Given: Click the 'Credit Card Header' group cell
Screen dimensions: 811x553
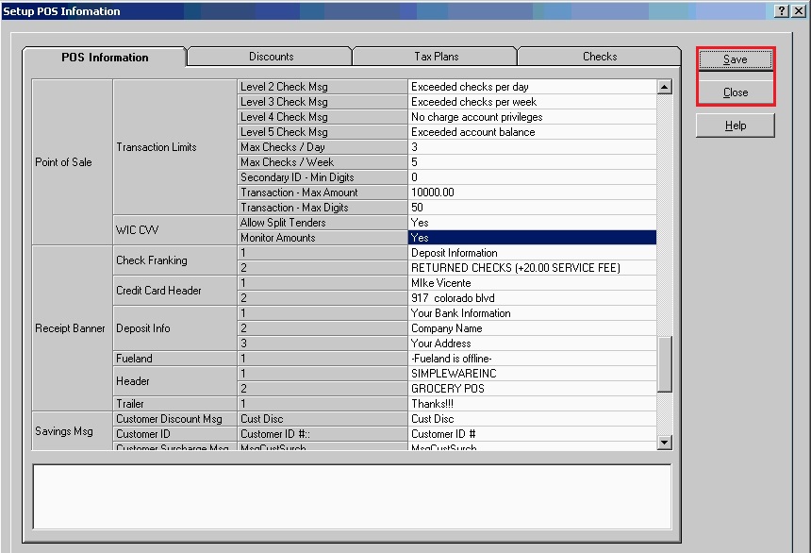Looking at the screenshot, I should pos(174,291).
